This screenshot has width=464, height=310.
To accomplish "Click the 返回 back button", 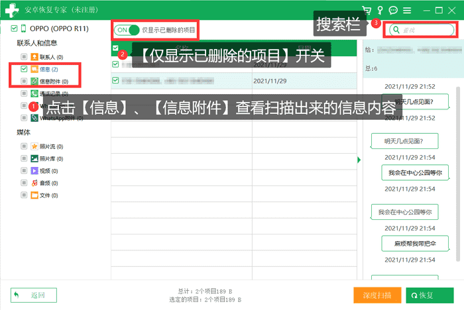I will [34, 295].
